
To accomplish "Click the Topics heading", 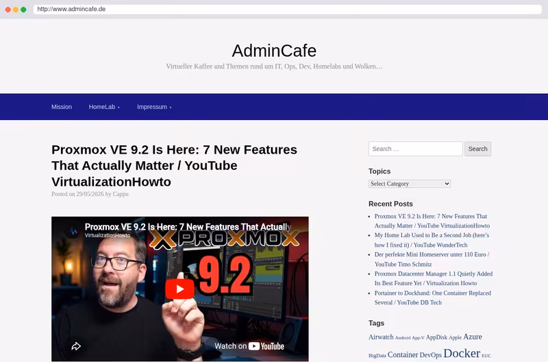I will click(x=379, y=171).
